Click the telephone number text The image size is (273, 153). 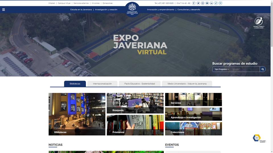[164, 3]
